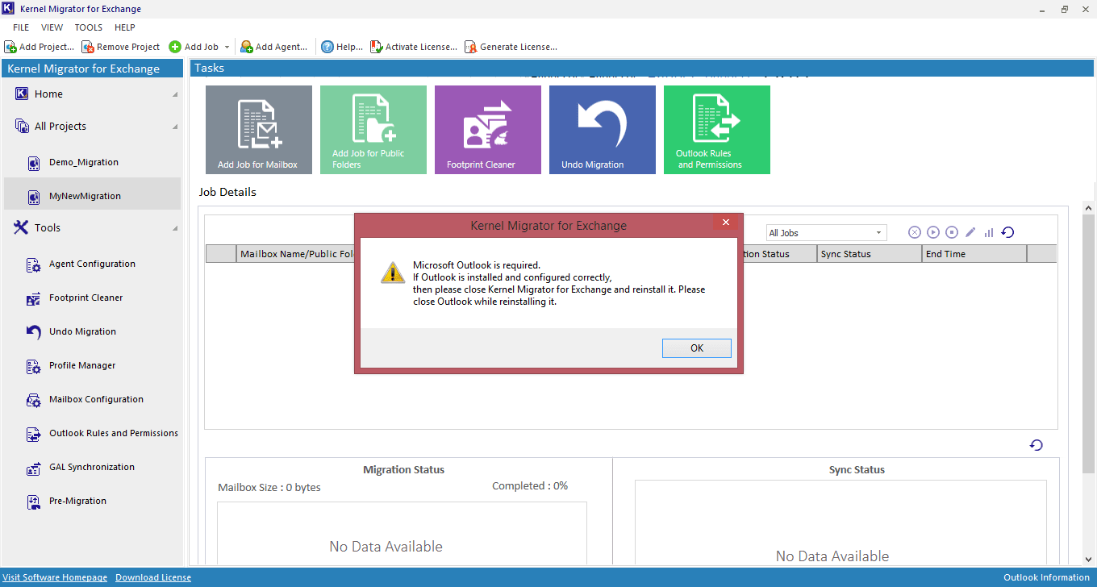Click OK in the Outlook required dialog
This screenshot has width=1097, height=587.
tap(697, 348)
